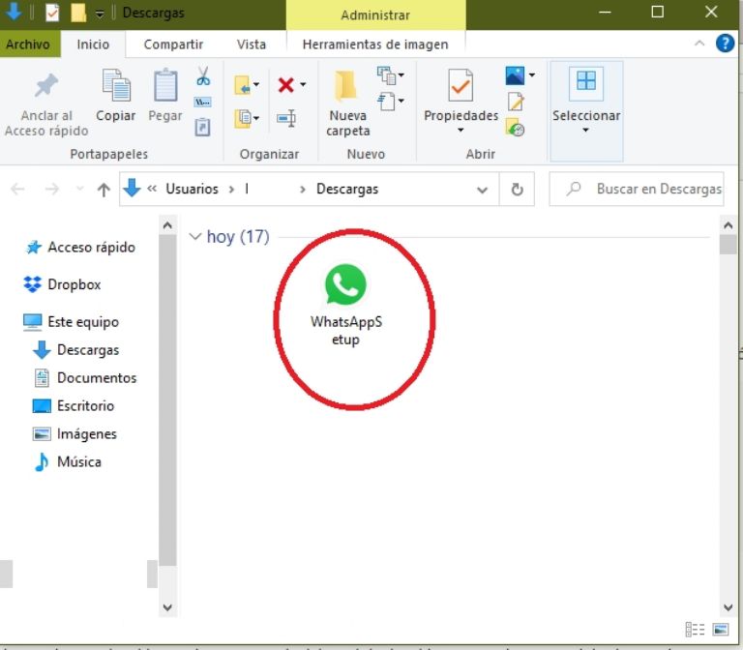Click the Administrar contextual tab
This screenshot has width=743, height=650.
375,15
